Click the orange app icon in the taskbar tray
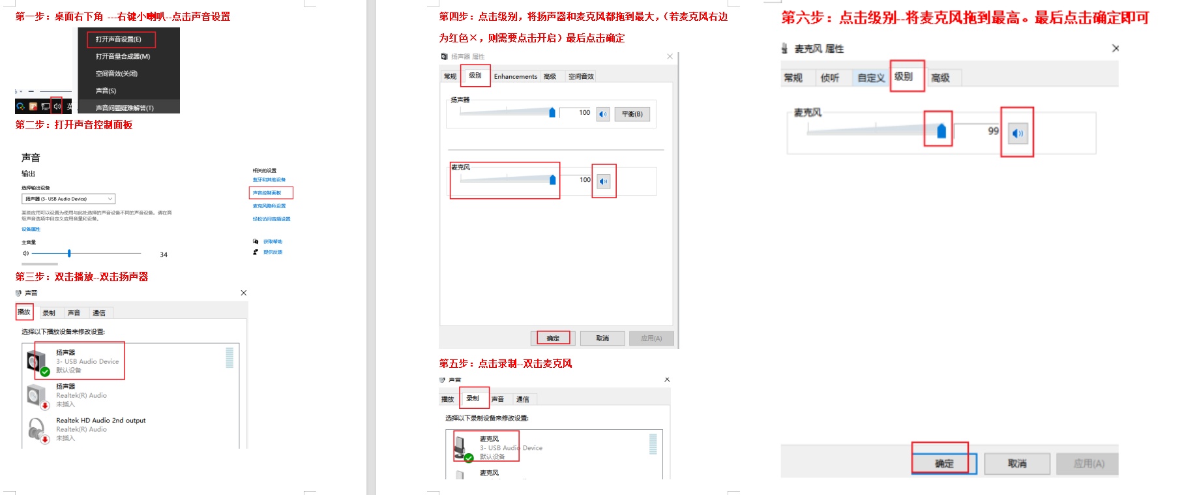Screen dimensions: 1182x495 tap(33, 106)
